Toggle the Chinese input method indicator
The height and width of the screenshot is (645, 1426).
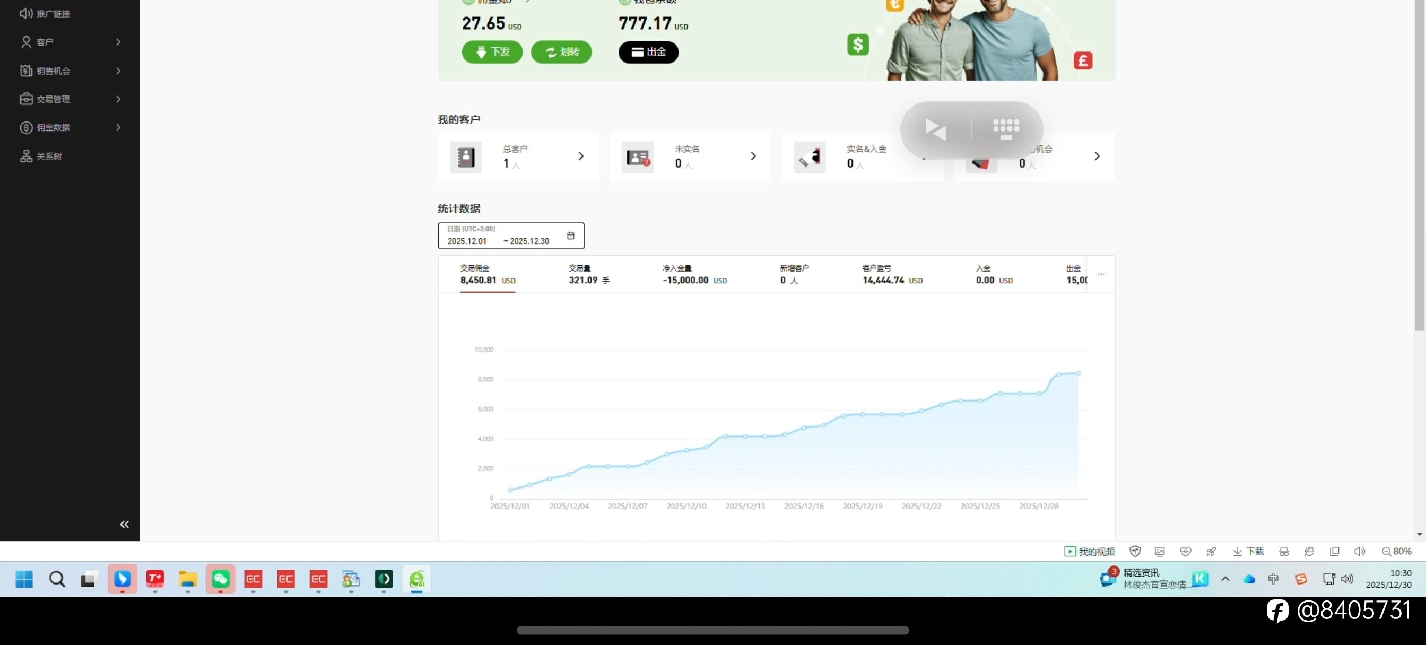1273,579
